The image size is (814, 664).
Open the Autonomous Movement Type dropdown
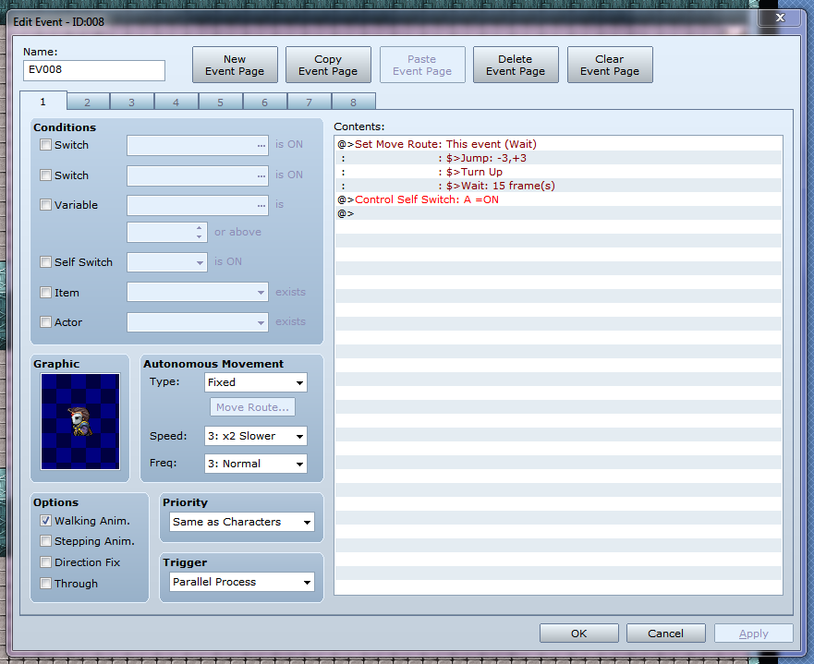click(255, 382)
